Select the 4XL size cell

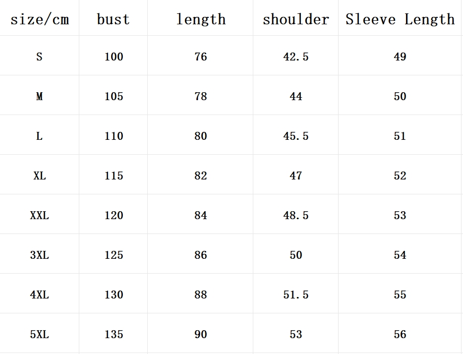tap(39, 295)
